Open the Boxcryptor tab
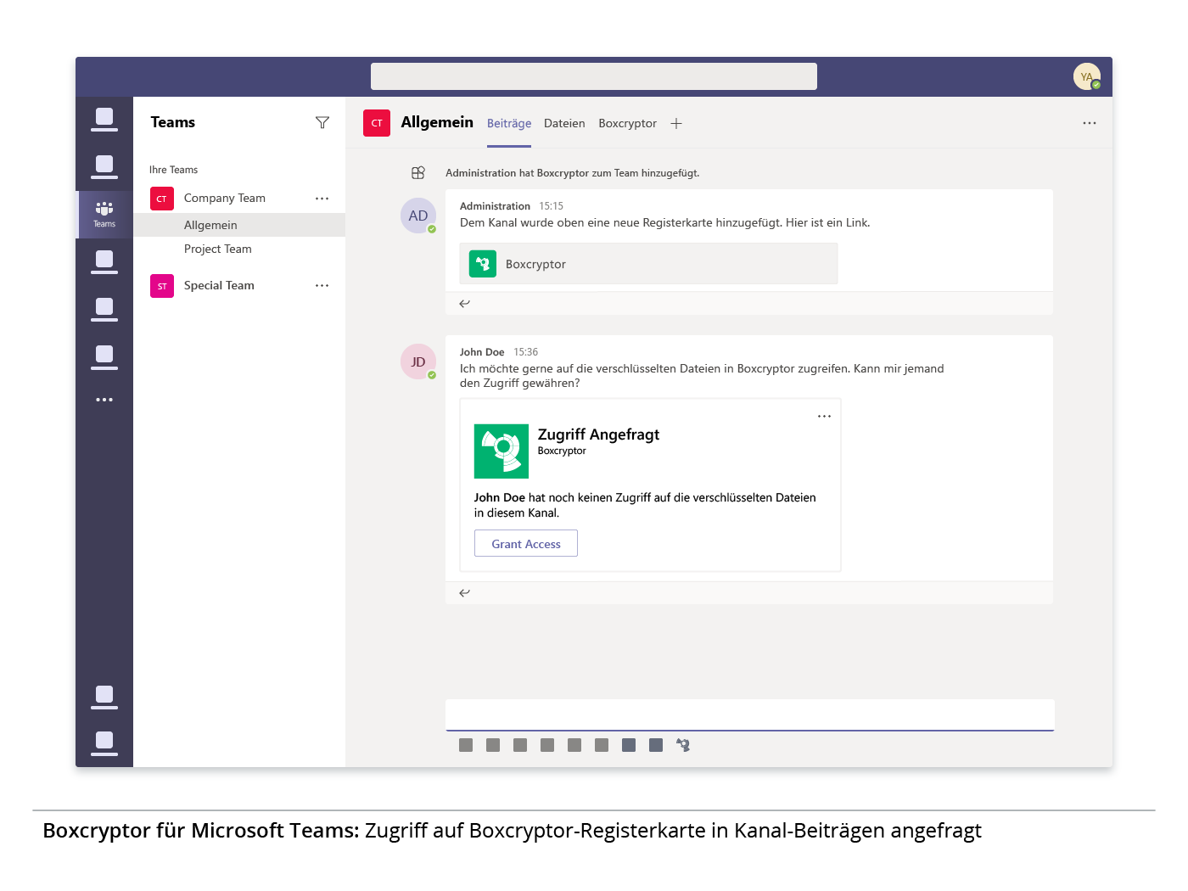This screenshot has width=1188, height=891. click(627, 124)
